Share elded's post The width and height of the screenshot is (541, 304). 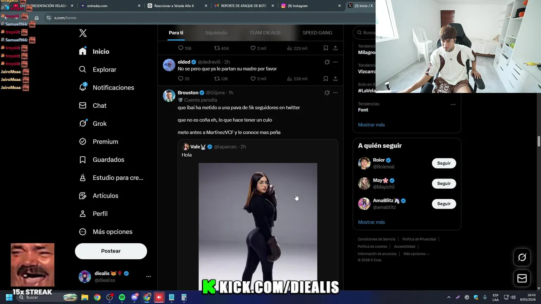[335, 79]
